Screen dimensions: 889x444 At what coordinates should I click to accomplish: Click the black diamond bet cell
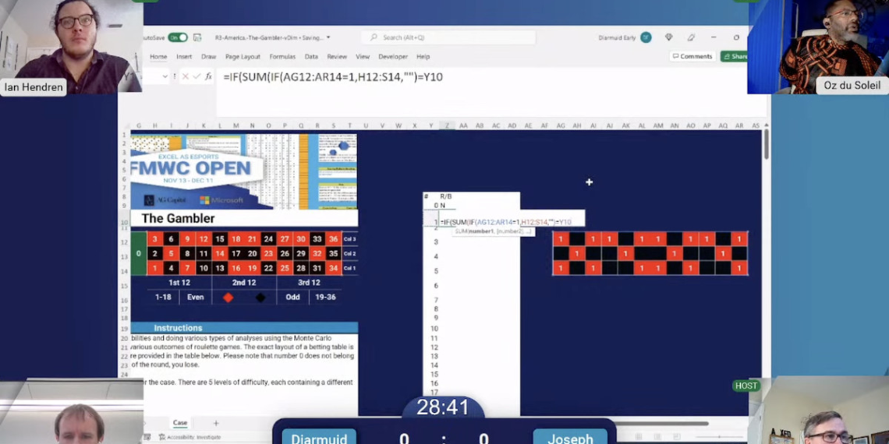[x=260, y=298]
